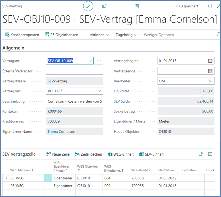
Task: Open the Zugehörig menu
Action: pyautogui.click(x=126, y=35)
